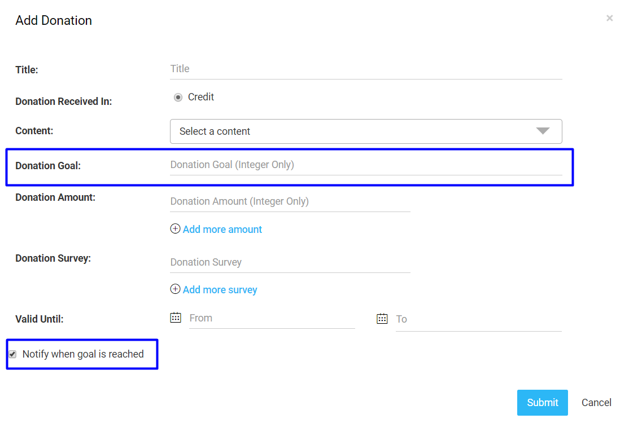
Task: Click the Title label
Action: coord(27,70)
